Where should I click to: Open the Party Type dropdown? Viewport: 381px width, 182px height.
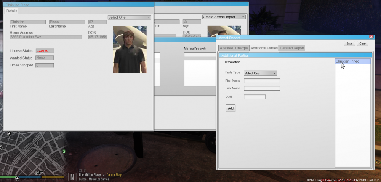(261, 73)
